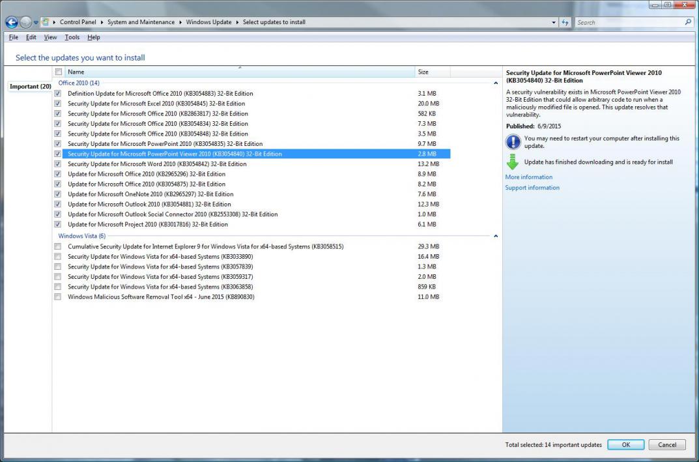The image size is (699, 462).
Task: Uncheck Security Update for Excel 2010 checkbox
Action: [x=58, y=104]
